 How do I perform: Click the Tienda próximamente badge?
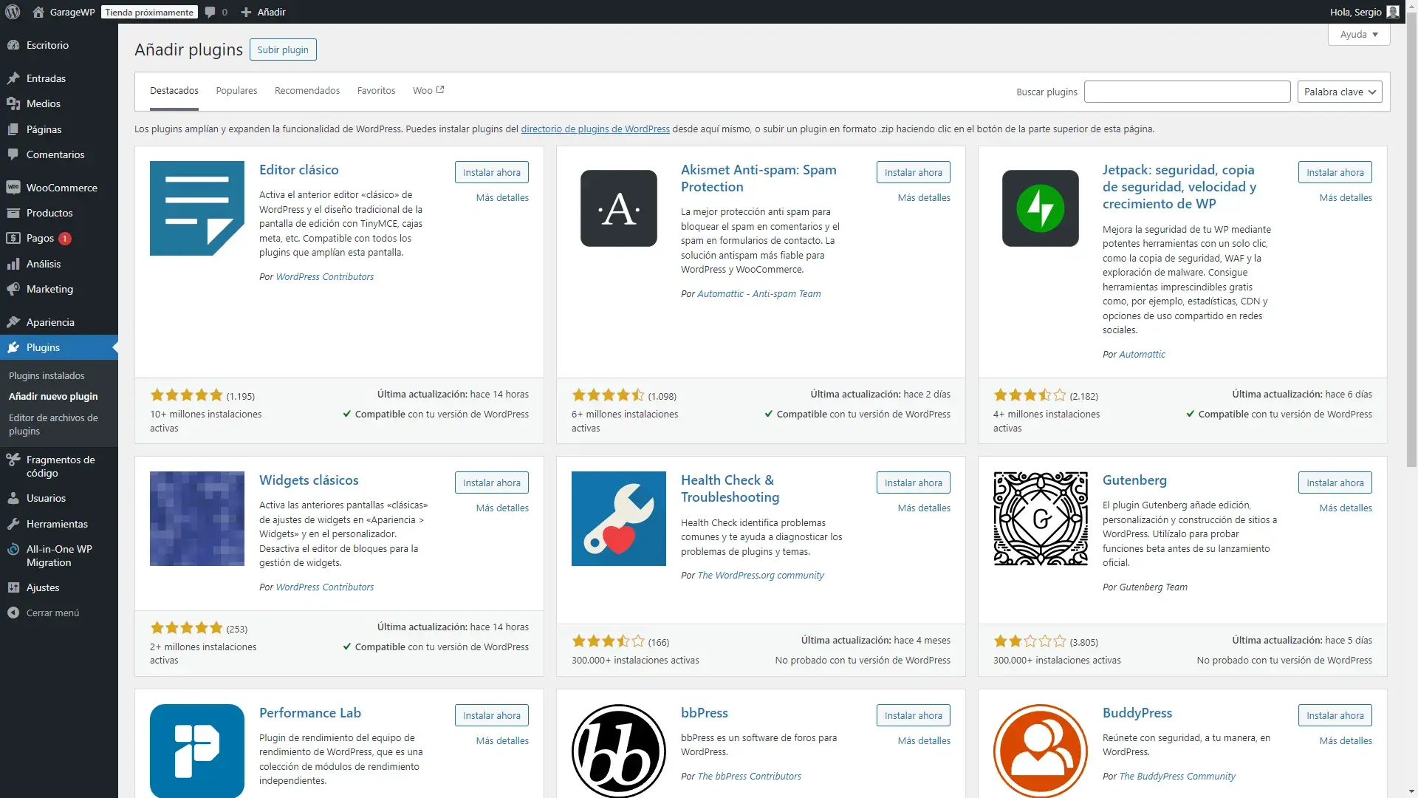(x=149, y=12)
